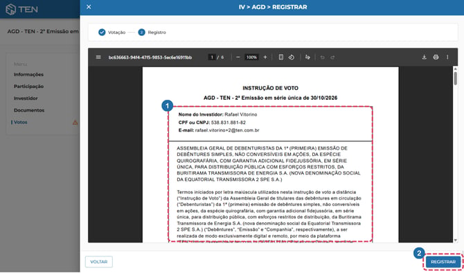The height and width of the screenshot is (273, 464).
Task: Zoom out the PDF with the minus icon
Action: [x=238, y=57]
